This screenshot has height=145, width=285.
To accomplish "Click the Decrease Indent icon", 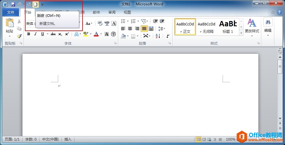I will tap(155, 21).
